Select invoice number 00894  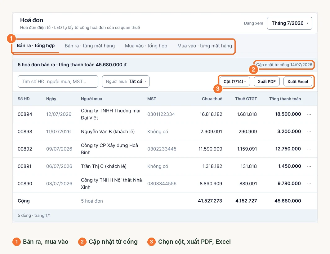point(25,114)
